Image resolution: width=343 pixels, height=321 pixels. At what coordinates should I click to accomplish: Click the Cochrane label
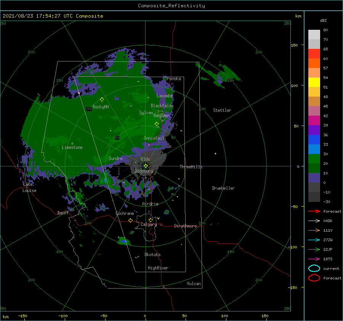pyautogui.click(x=125, y=213)
